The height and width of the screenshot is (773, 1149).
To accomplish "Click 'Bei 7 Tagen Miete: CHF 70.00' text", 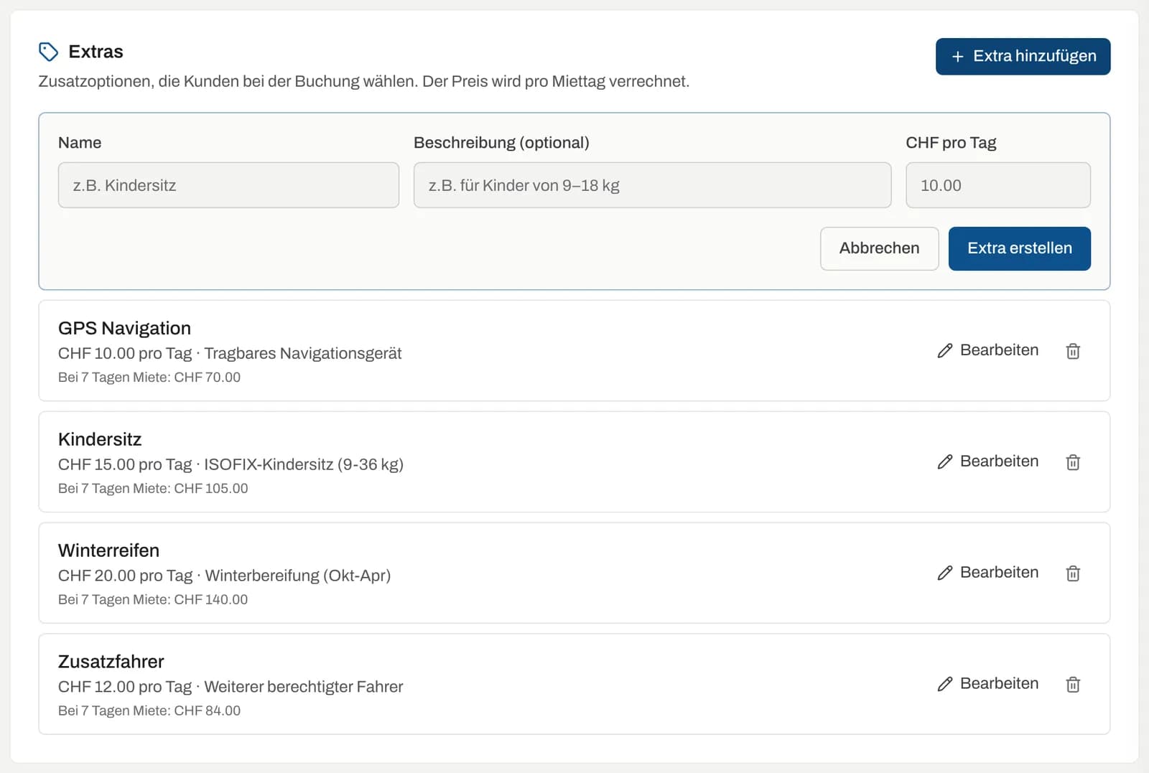I will [149, 378].
